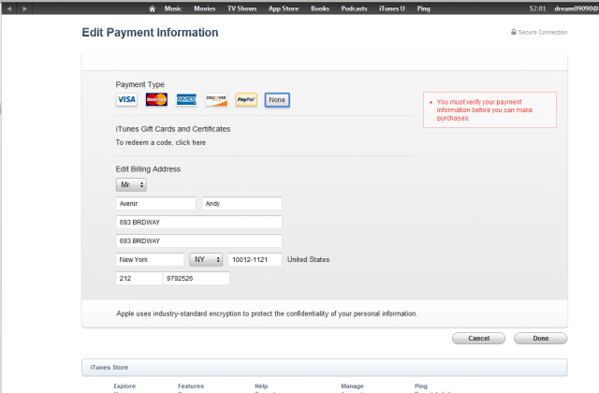Open the iTunes U section
The height and width of the screenshot is (393, 599).
tap(391, 8)
